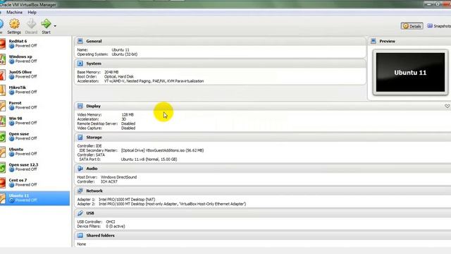Click the USB section plug icon
This screenshot has height=254, width=451.
tap(80, 213)
